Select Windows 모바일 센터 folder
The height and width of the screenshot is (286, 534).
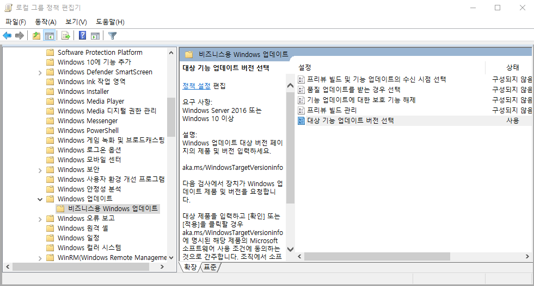point(89,160)
